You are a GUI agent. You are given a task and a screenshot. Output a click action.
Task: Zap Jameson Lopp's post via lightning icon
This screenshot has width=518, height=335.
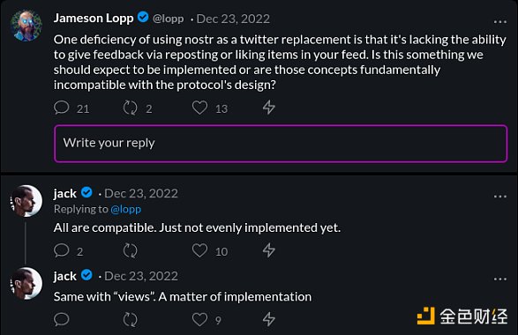tap(269, 108)
